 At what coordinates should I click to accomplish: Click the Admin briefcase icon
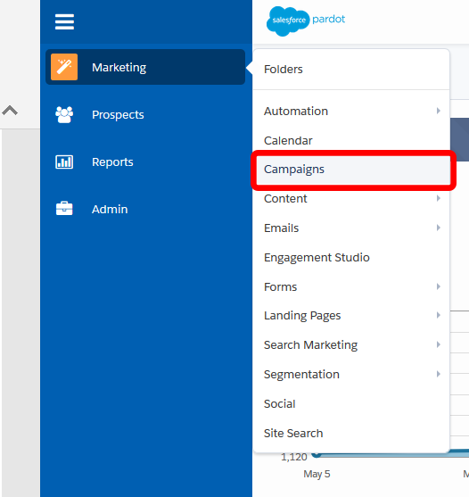pos(64,209)
